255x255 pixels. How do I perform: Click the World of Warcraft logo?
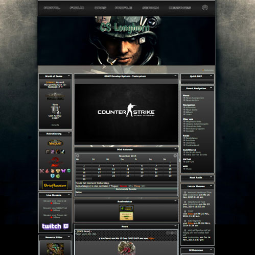[55, 143]
